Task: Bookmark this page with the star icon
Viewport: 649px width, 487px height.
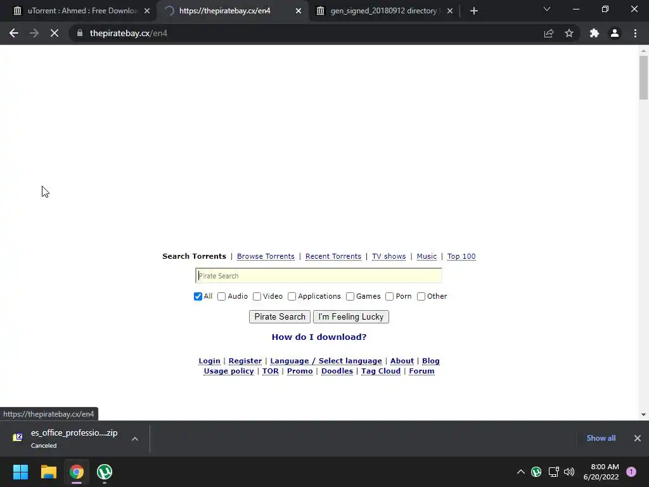Action: [569, 33]
